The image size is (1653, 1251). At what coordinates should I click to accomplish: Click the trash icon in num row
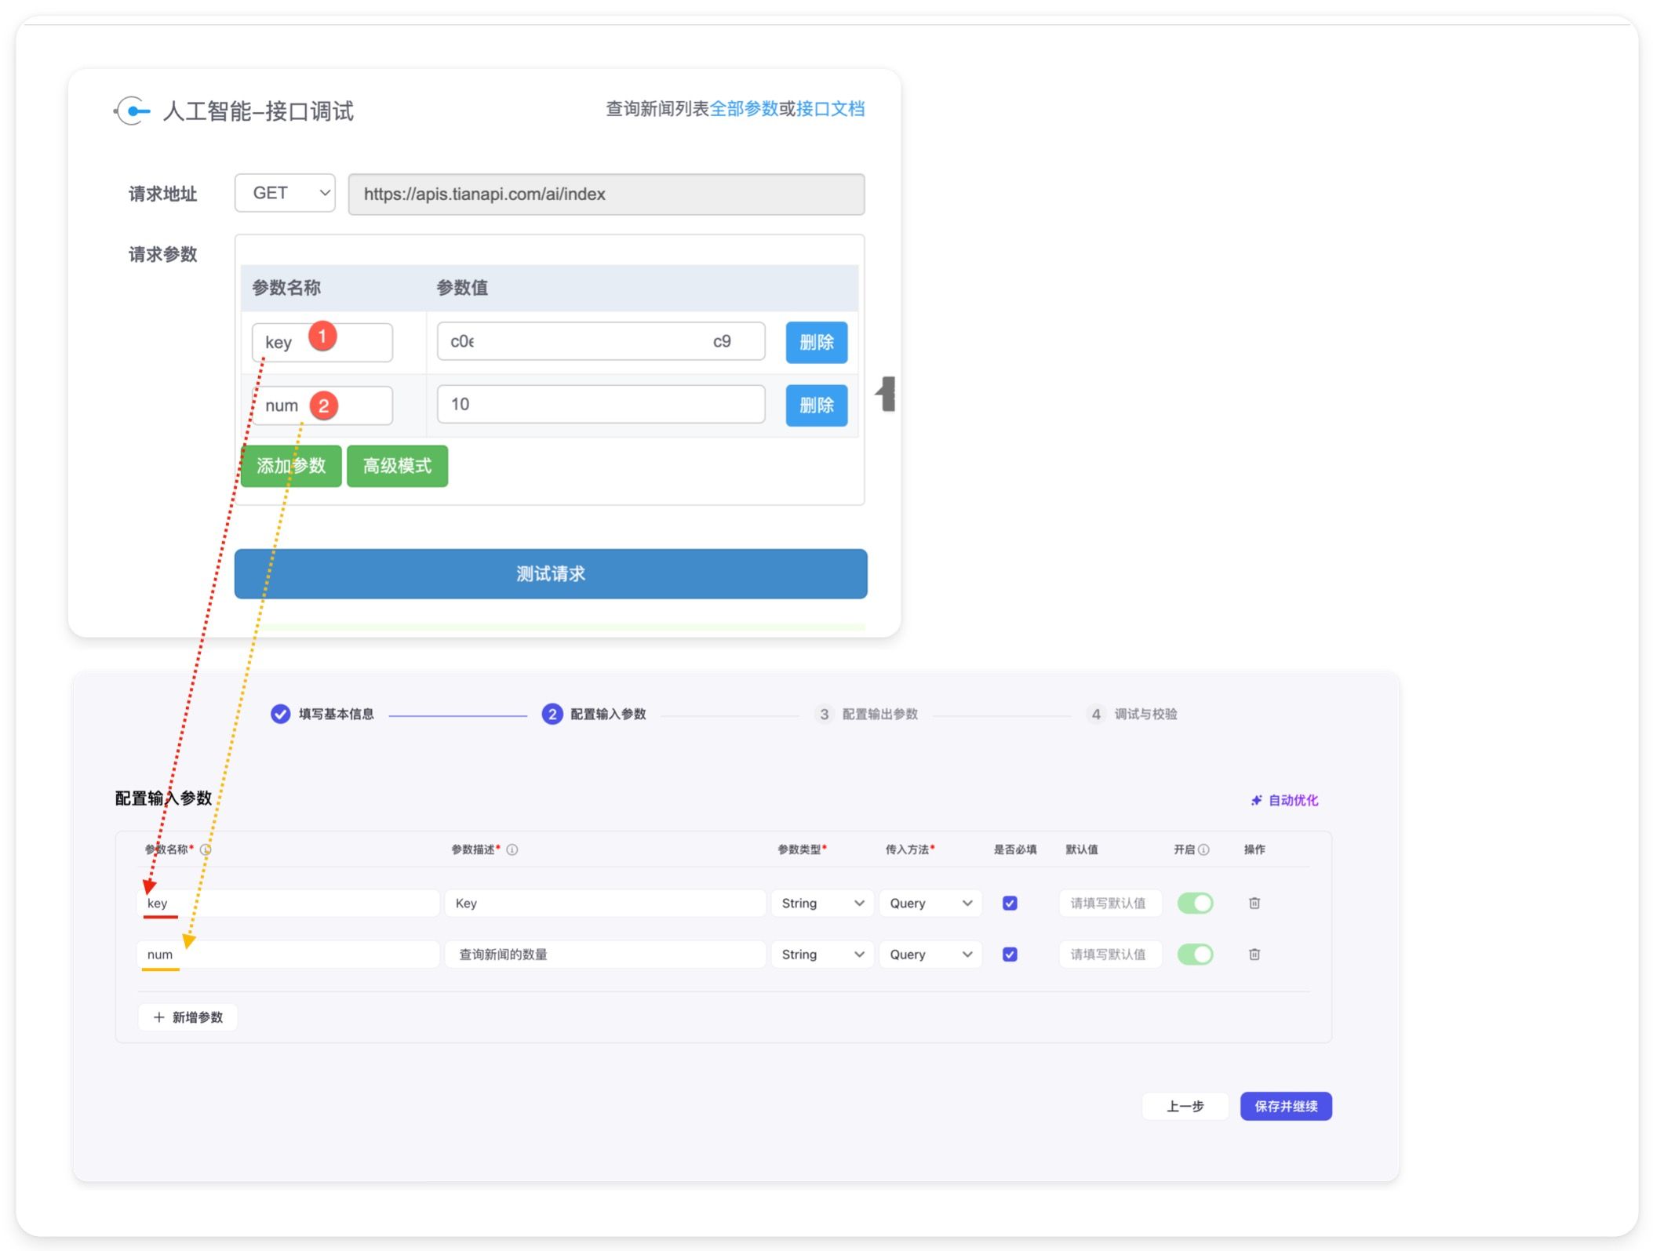[x=1254, y=954]
